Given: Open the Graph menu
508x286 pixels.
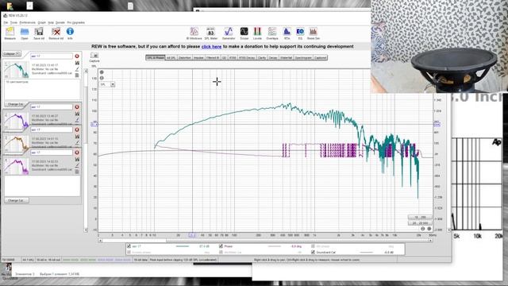Looking at the screenshot, I should tap(42, 23).
